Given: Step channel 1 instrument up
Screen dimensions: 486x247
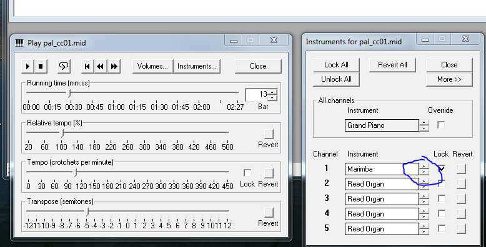Looking at the screenshot, I should [424, 166].
